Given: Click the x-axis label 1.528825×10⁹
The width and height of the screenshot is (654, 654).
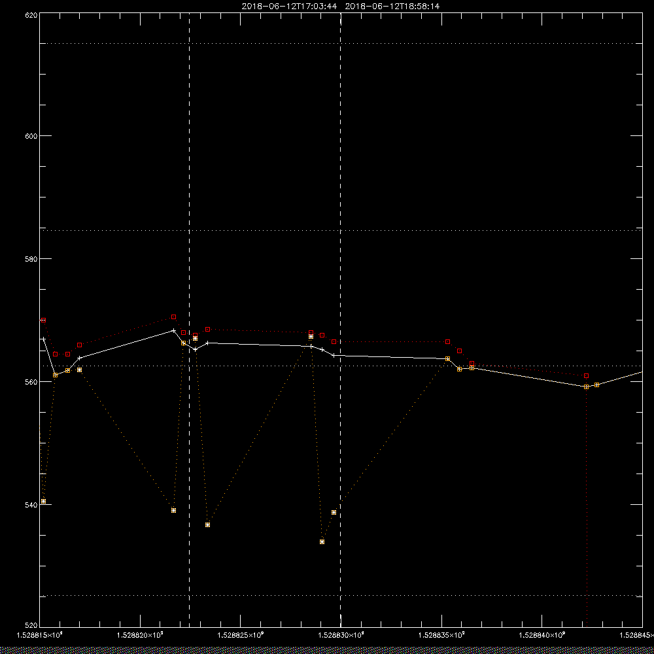Looking at the screenshot, I should tap(241, 635).
